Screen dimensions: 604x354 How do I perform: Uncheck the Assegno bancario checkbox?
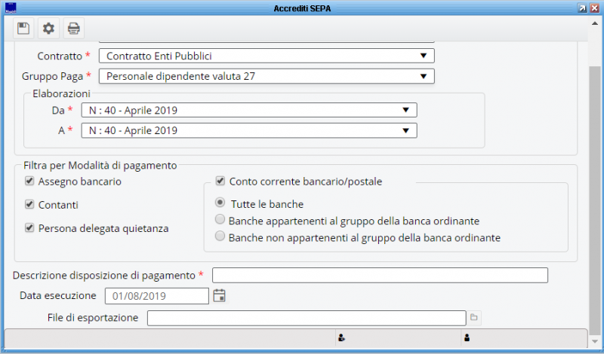[29, 182]
